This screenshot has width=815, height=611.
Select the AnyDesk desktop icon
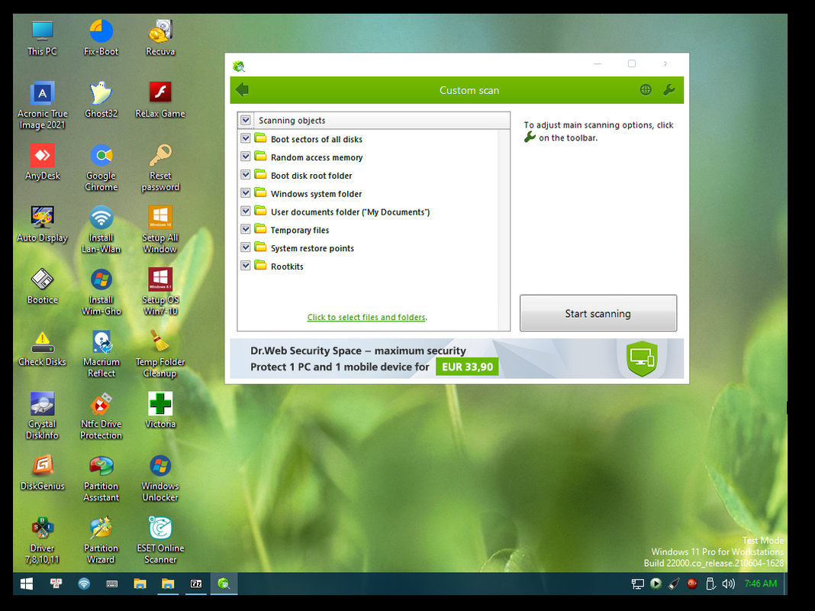pos(42,163)
